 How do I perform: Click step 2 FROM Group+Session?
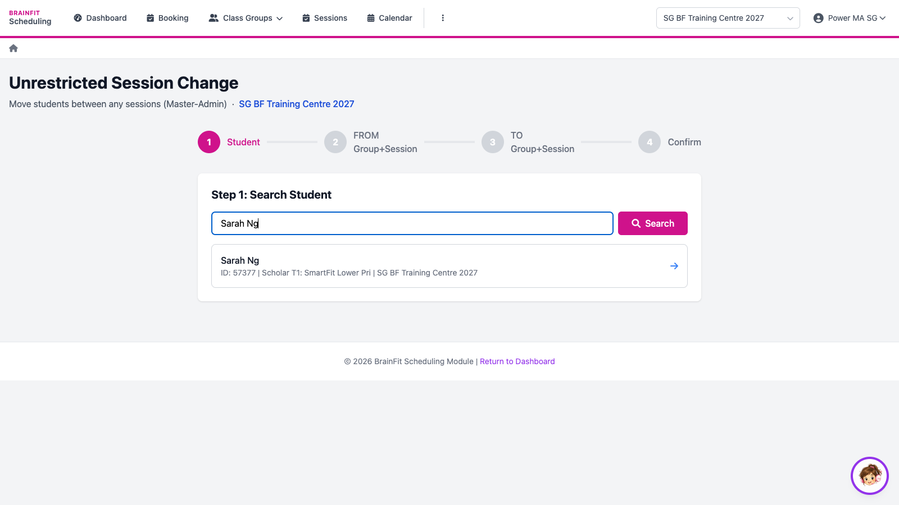coord(371,142)
